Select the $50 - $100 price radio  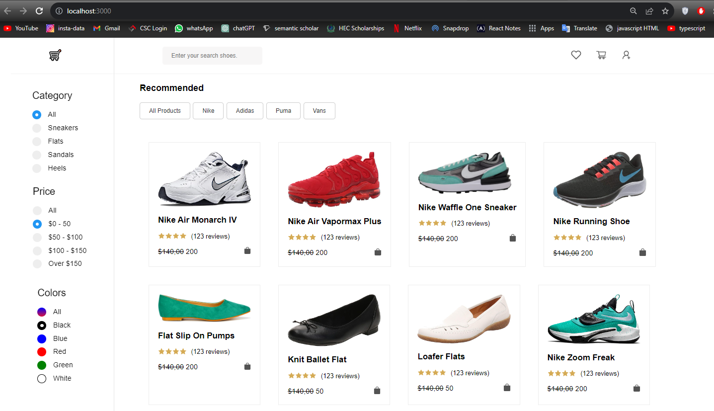(37, 238)
